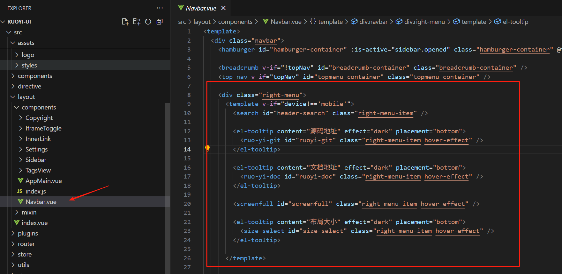Viewport: 562px width, 274px height.
Task: Click el-tooltip breadcrumb item
Action: (515, 22)
